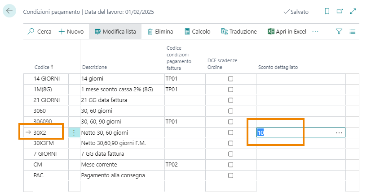371x192 pixels.
Task: Open the filter pane icon
Action: tap(339, 31)
